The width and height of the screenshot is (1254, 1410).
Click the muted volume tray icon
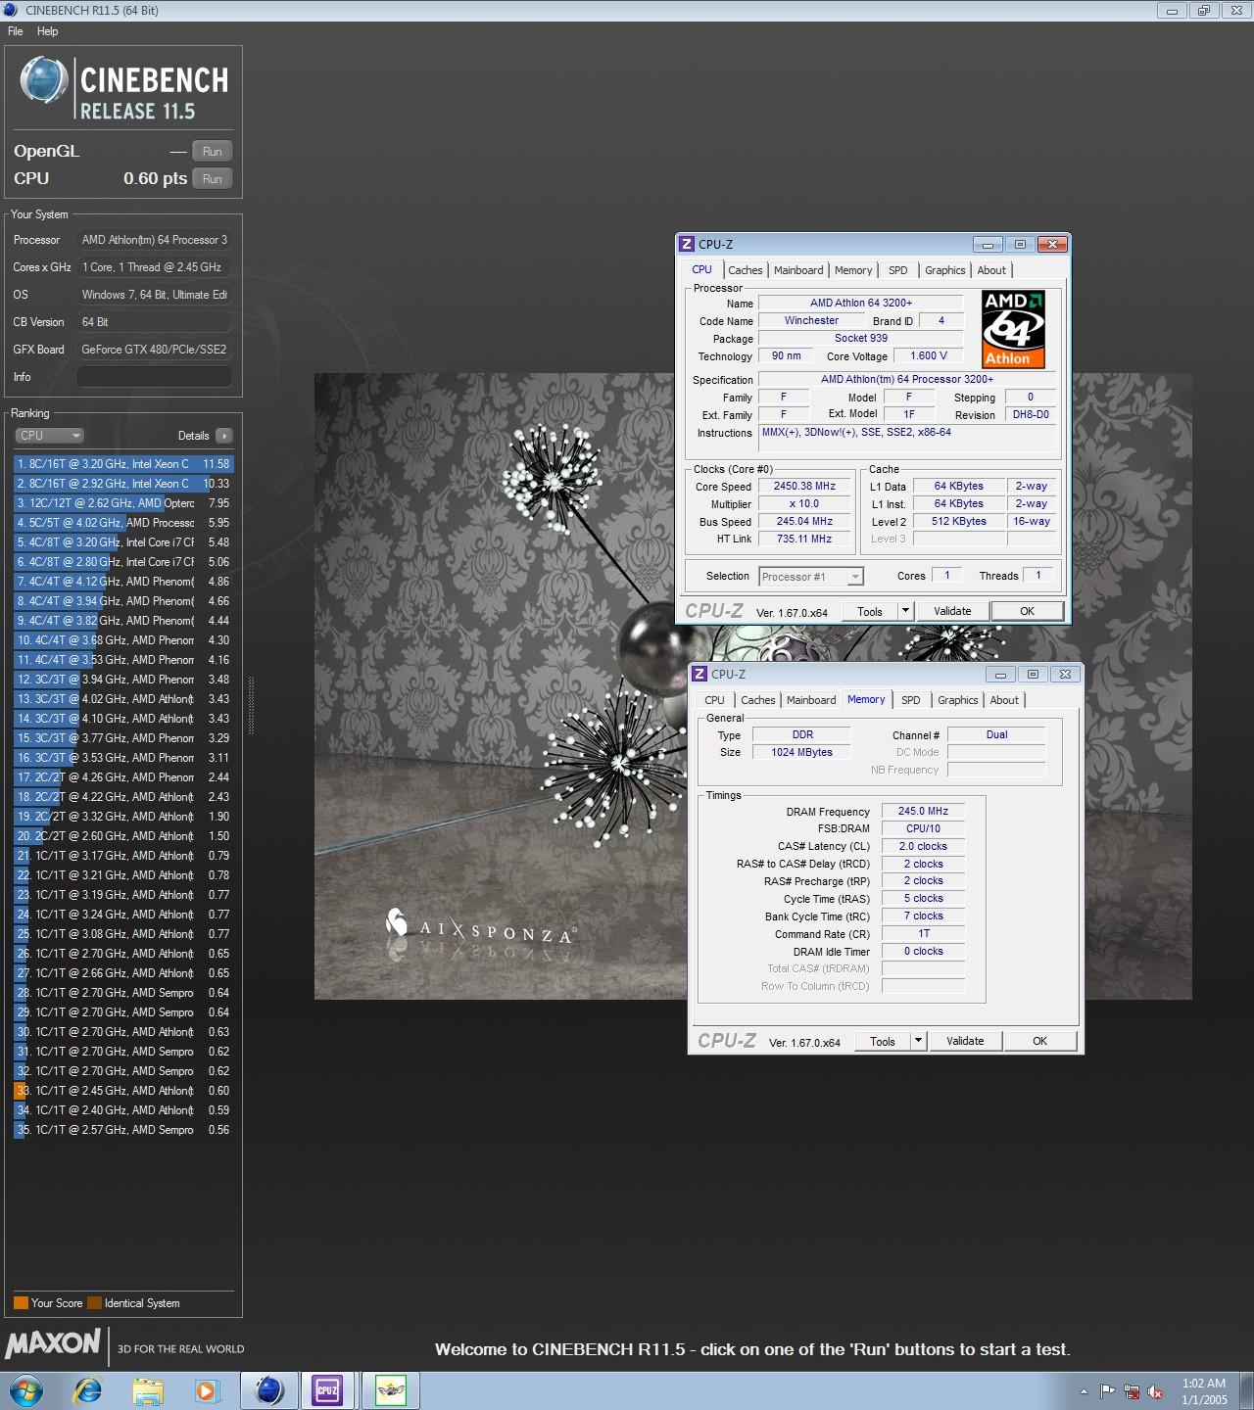pyautogui.click(x=1155, y=1391)
